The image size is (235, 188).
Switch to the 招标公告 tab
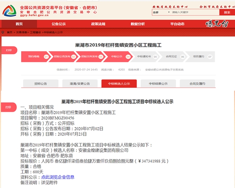pos(40,84)
